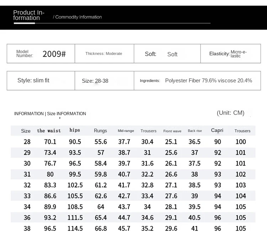Click the 'Back rise' column header
Image resolution: width=267 pixels, height=246 pixels.
pyautogui.click(x=195, y=131)
